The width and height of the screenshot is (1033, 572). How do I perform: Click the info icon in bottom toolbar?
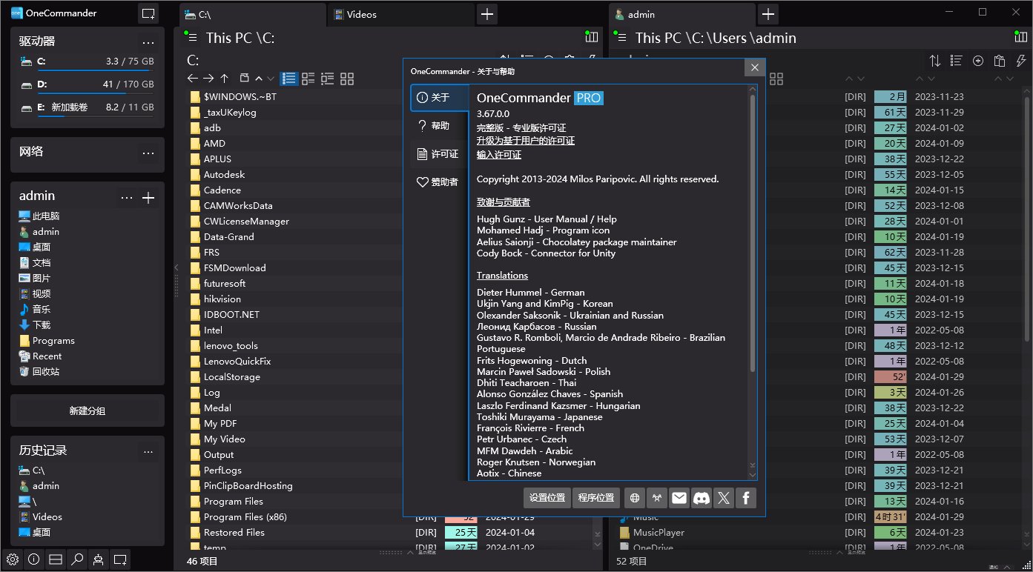[33, 559]
